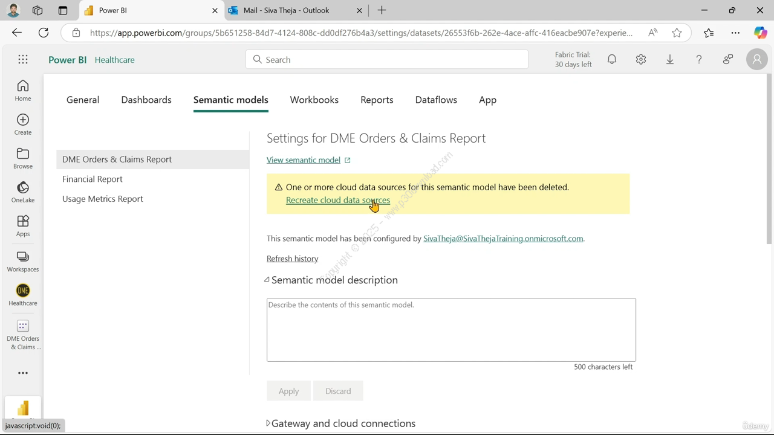Viewport: 774px width, 435px height.
Task: Select DME Orders & Claims Report model
Action: [152, 159]
